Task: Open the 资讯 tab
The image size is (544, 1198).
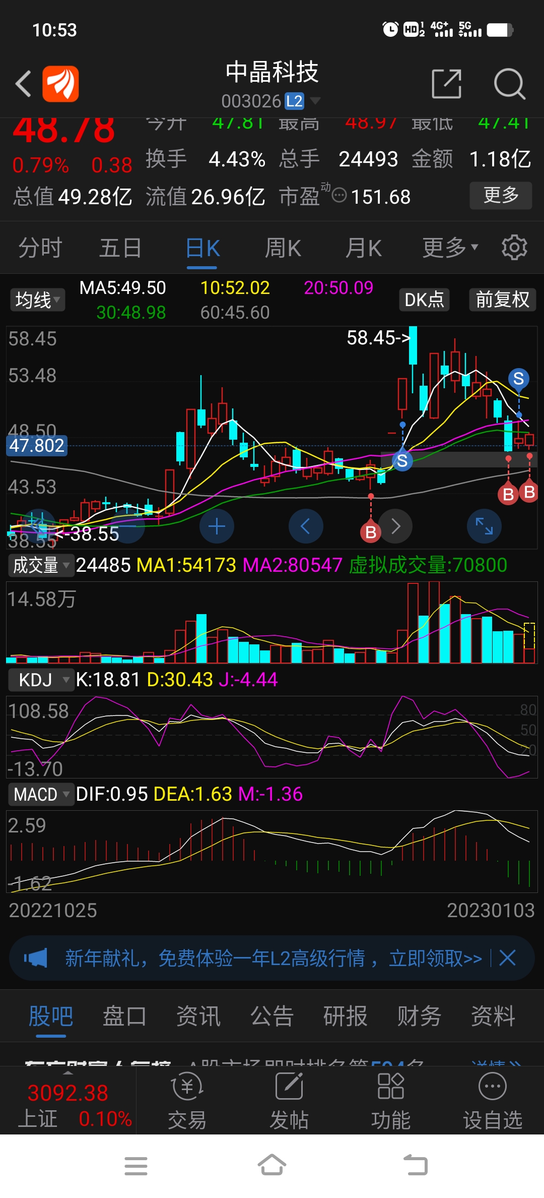Action: pyautogui.click(x=198, y=1016)
